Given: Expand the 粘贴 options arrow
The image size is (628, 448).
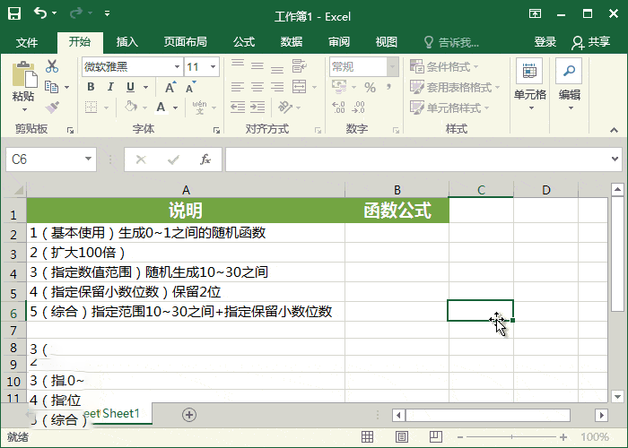Looking at the screenshot, I should pos(24,109).
